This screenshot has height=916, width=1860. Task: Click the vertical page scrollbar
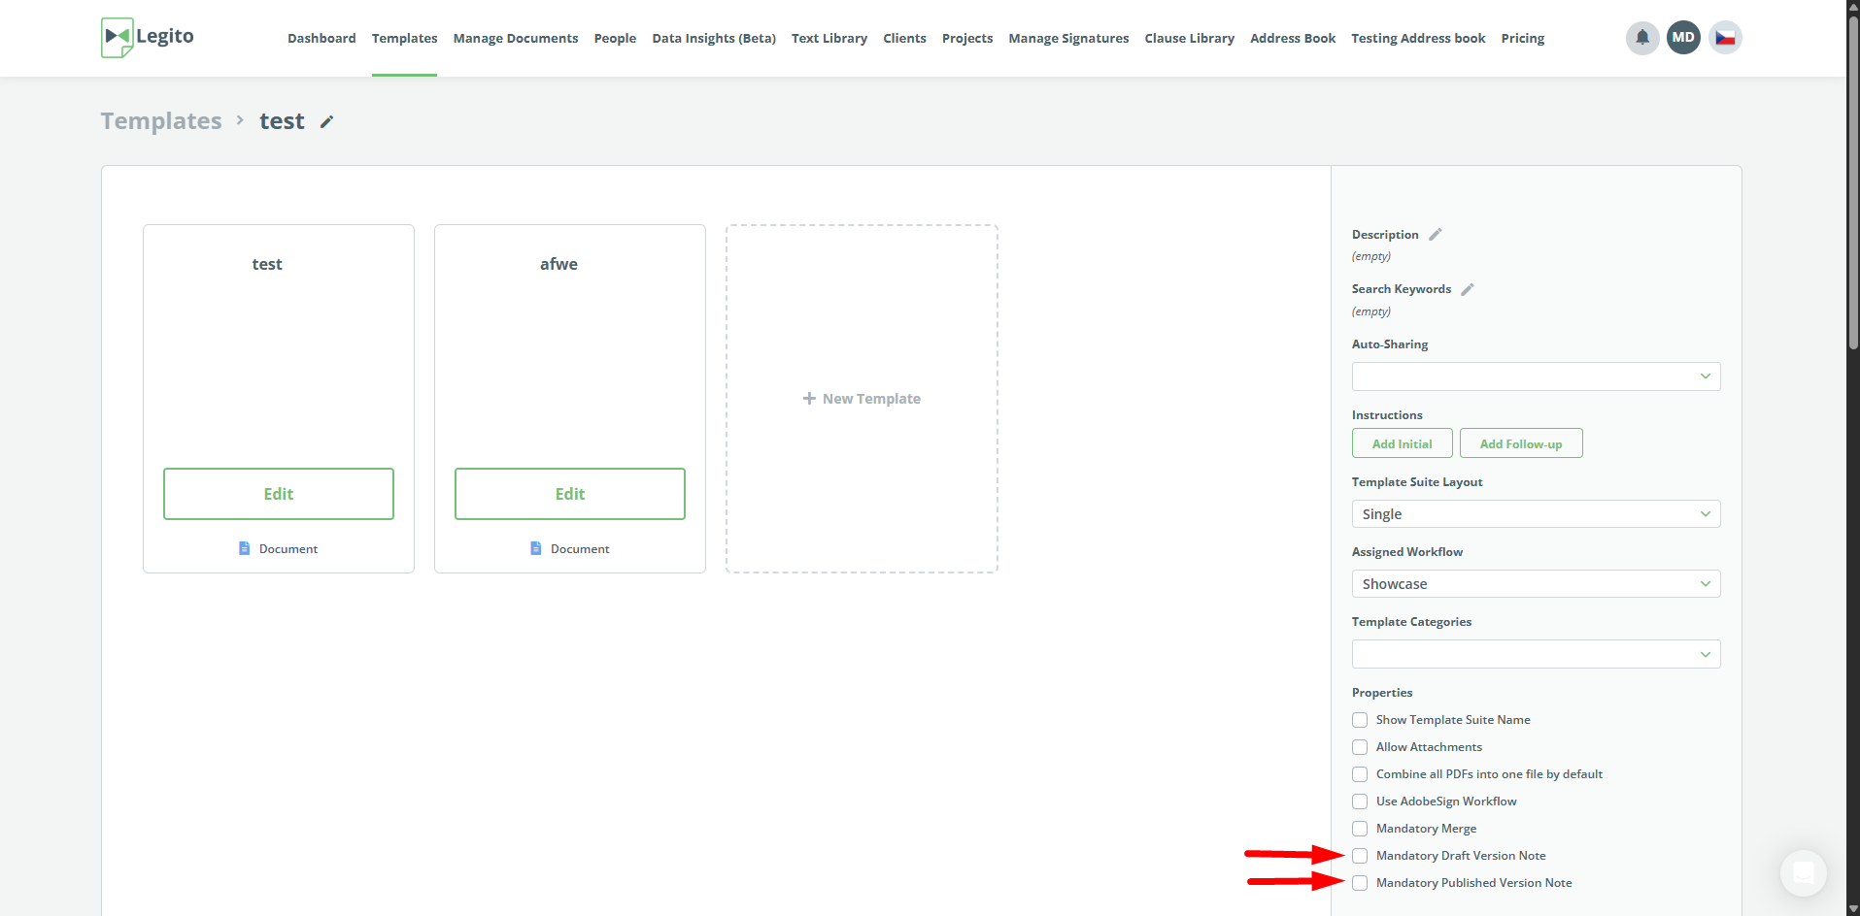click(x=1853, y=194)
